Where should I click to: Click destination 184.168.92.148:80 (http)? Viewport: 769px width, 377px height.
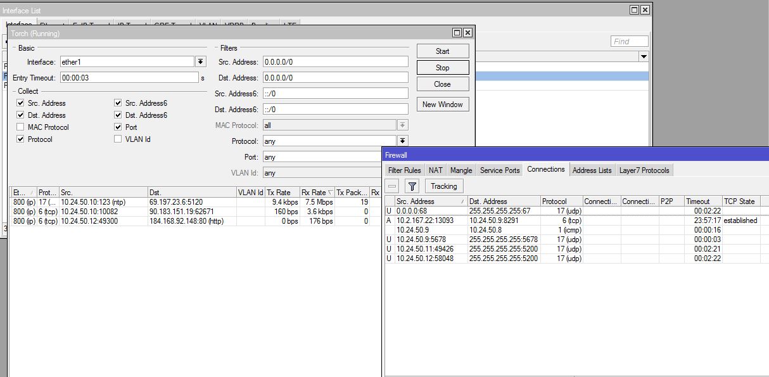tap(186, 220)
